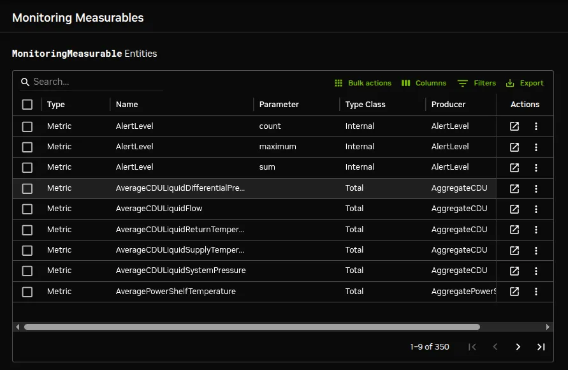Click the '1–9 of 350' pagination text

[430, 347]
